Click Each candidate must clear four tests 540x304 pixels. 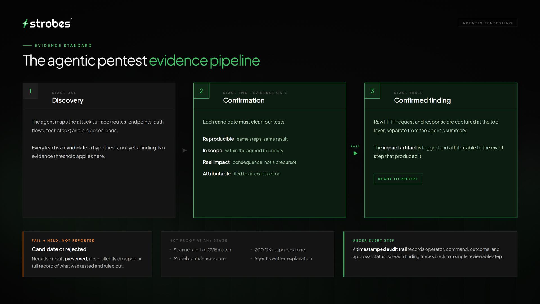coord(244,122)
